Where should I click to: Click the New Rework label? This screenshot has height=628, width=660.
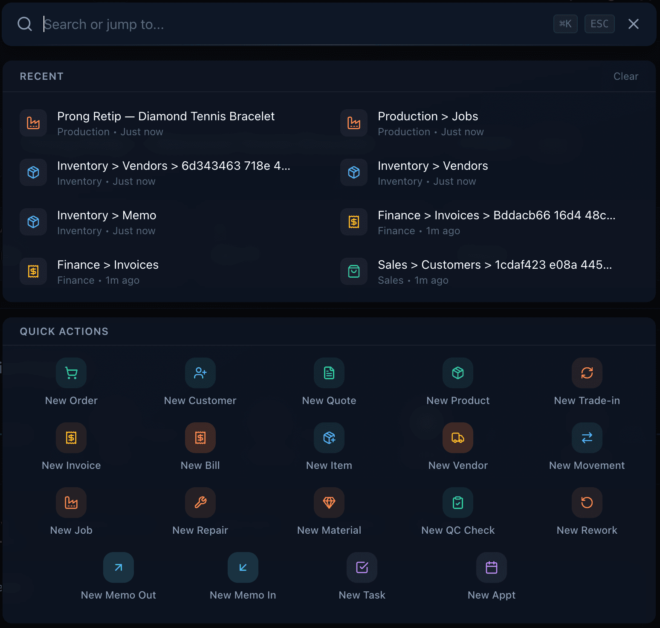click(x=587, y=530)
